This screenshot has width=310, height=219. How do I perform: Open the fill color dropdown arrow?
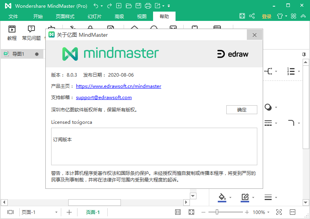pyautogui.click(x=230, y=197)
